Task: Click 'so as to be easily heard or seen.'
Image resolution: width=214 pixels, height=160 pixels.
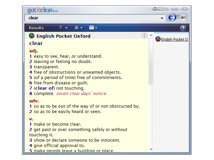Action: coord(68,112)
